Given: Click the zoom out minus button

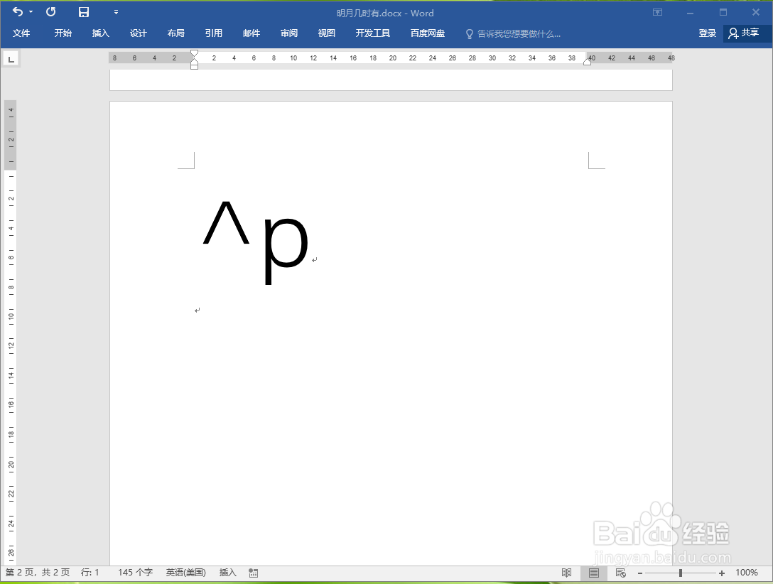Looking at the screenshot, I should pyautogui.click(x=640, y=573).
